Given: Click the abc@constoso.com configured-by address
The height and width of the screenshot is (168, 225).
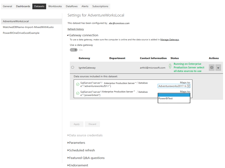Looking at the screenshot, I should tap(119, 23).
